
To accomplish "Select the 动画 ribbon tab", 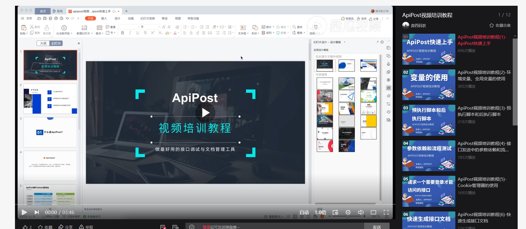I will [131, 18].
